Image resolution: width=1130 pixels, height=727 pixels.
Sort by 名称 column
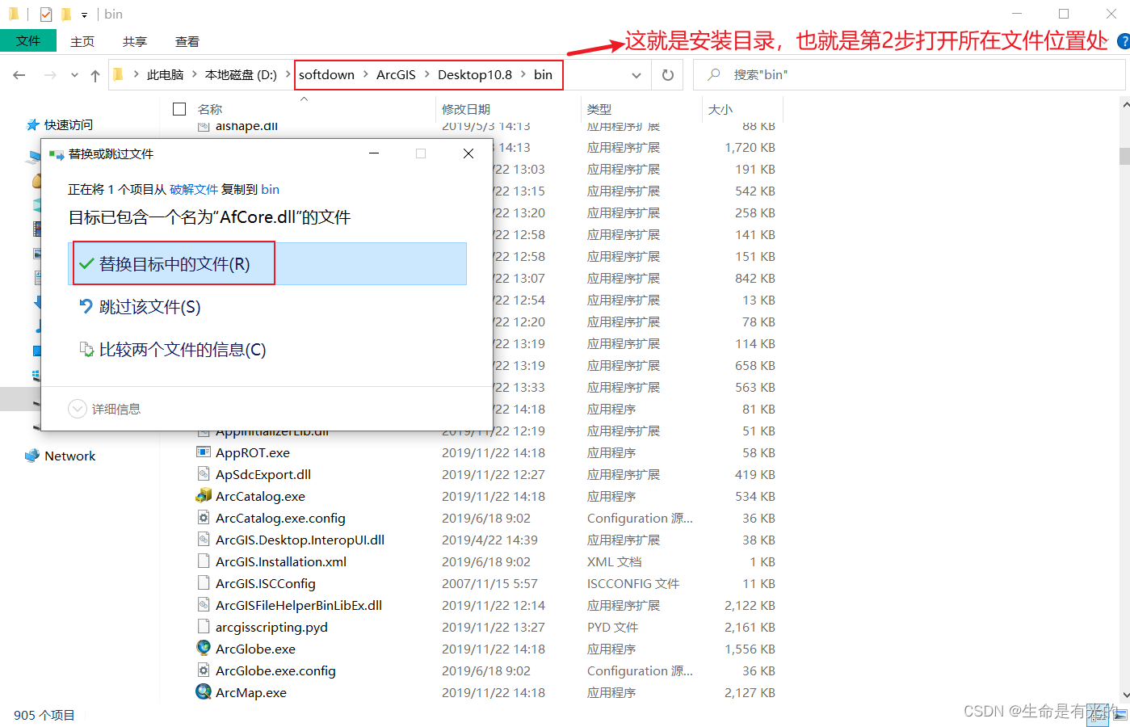tap(210, 109)
